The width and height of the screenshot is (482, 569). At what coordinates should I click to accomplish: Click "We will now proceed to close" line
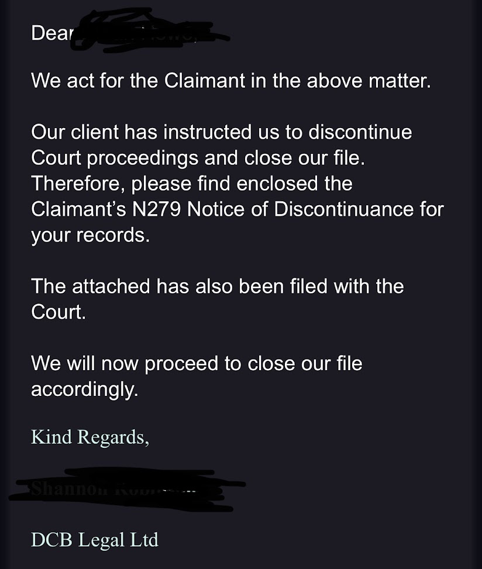[197, 364]
